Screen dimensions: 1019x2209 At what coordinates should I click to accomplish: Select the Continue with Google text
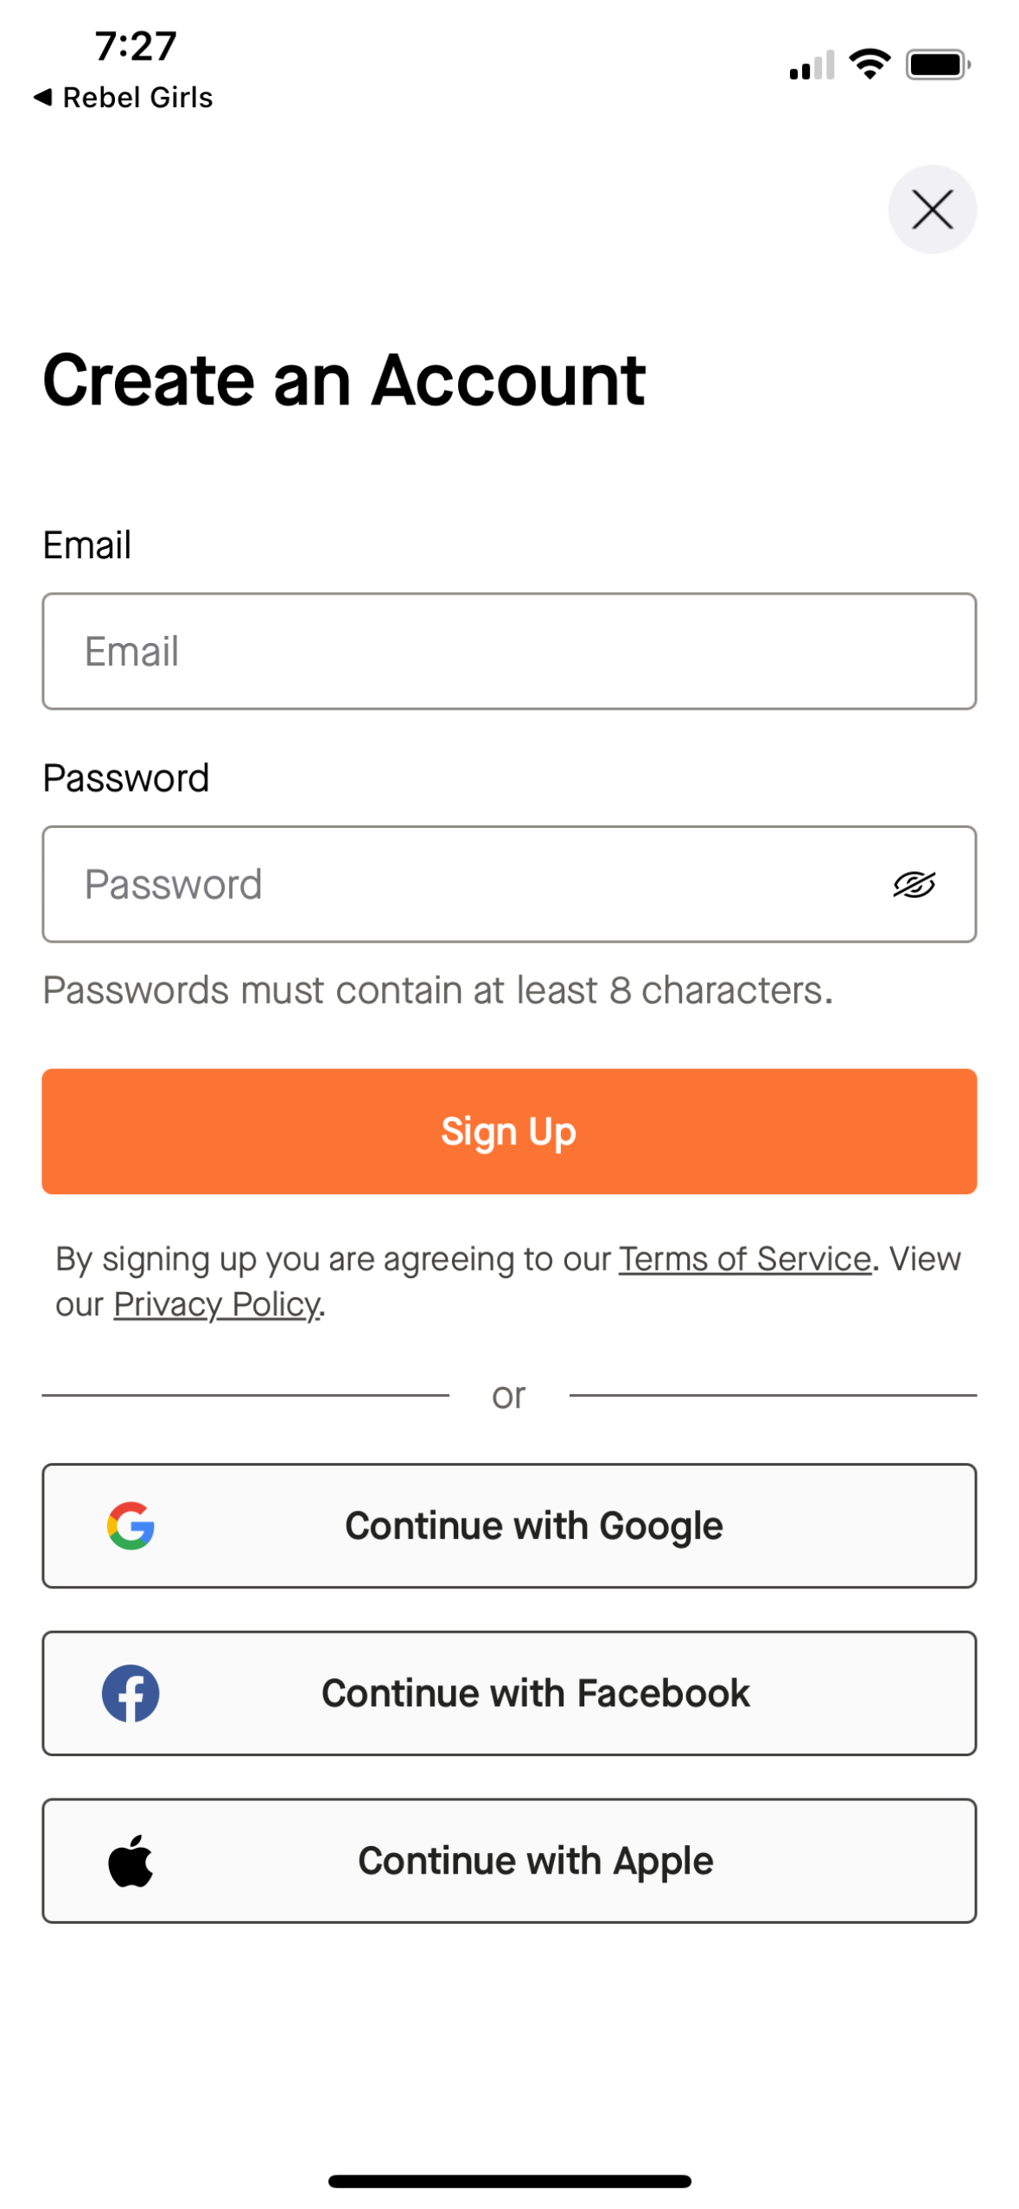pos(533,1525)
